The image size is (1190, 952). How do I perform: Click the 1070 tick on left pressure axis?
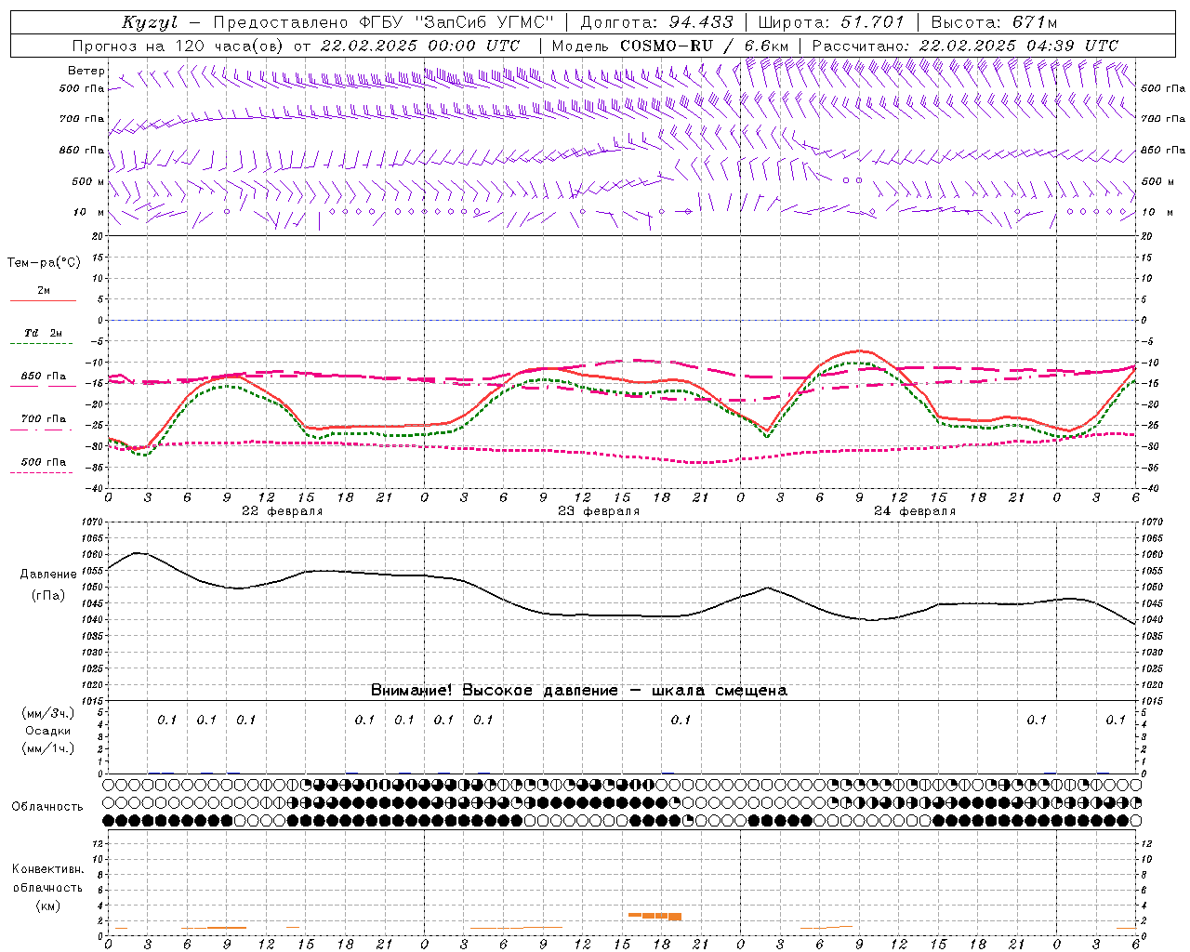[93, 522]
